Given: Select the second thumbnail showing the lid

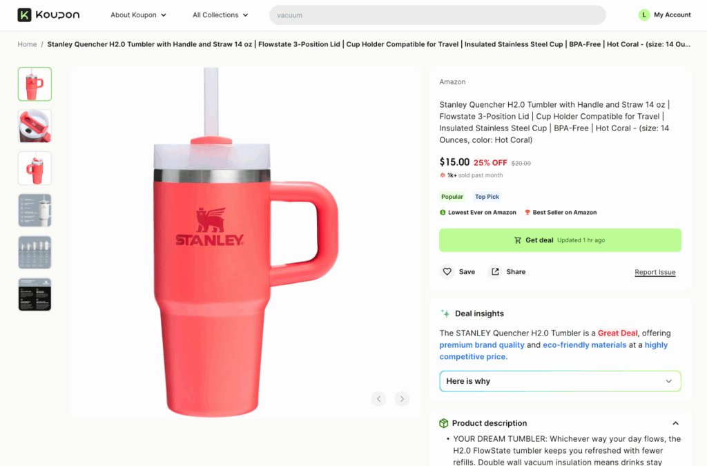Looking at the screenshot, I should 35,126.
